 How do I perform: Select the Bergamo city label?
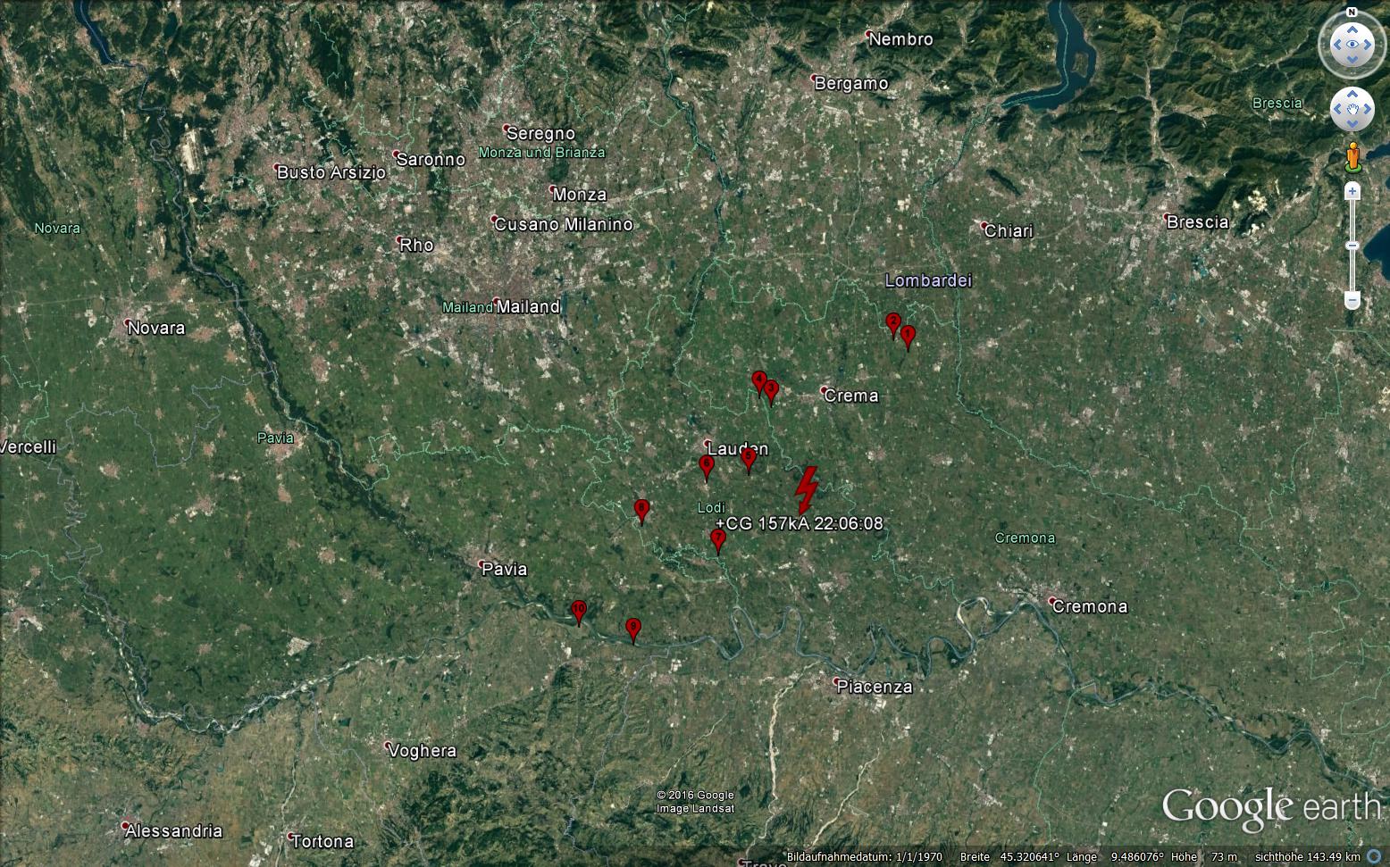tap(851, 83)
